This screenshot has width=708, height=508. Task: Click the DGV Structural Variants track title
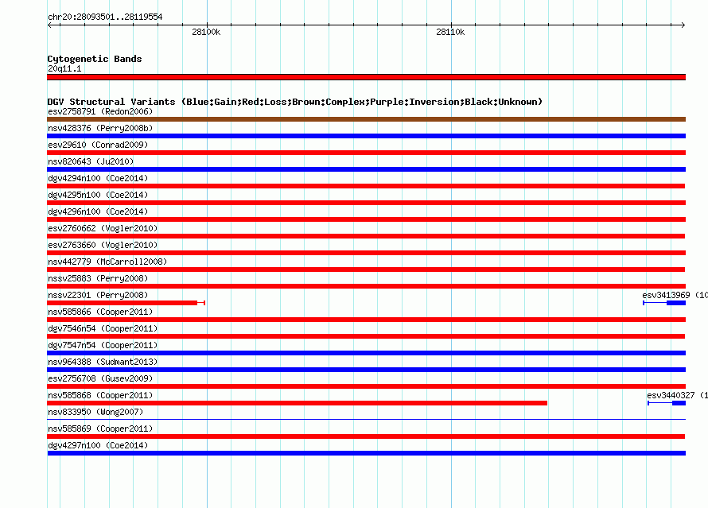tap(295, 102)
